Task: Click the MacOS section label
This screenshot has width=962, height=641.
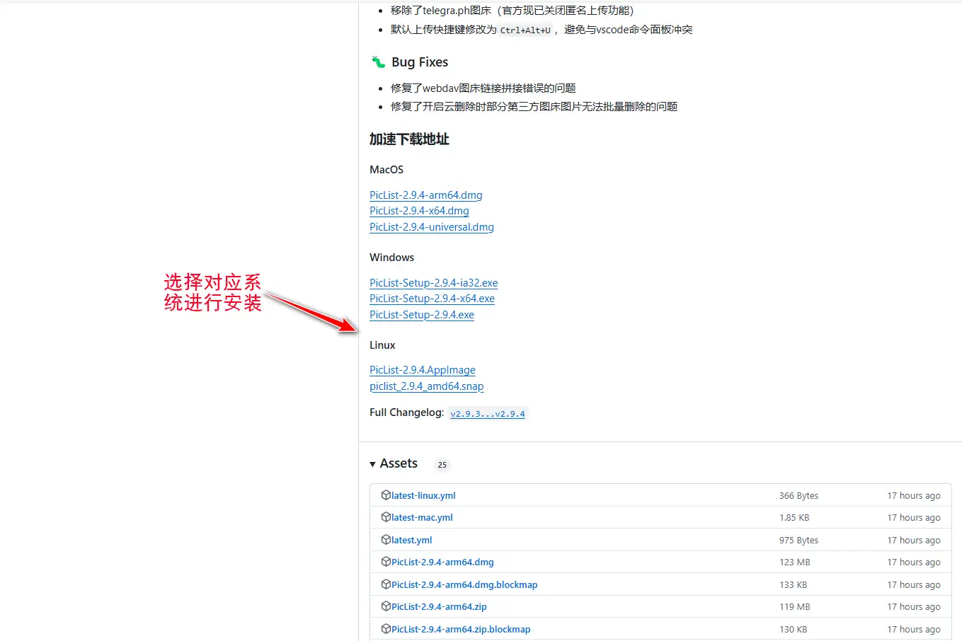Action: (386, 170)
